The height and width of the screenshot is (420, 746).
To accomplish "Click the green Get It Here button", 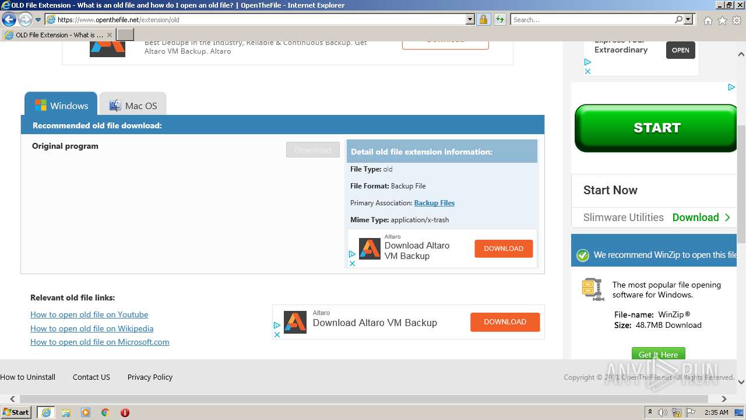I will pyautogui.click(x=658, y=354).
